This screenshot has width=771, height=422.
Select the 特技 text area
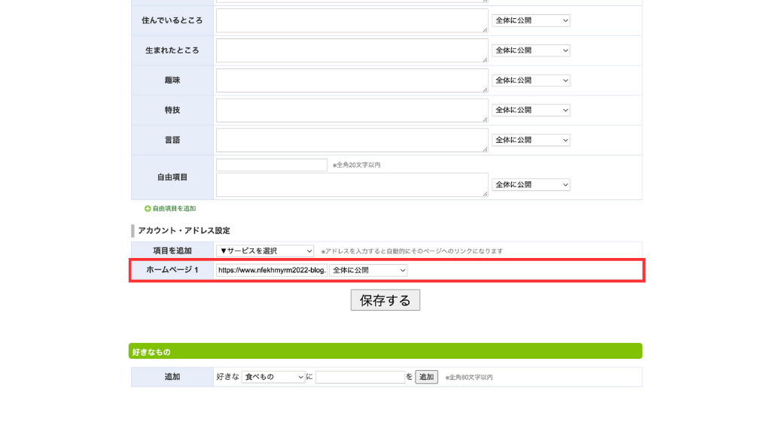[x=352, y=110]
